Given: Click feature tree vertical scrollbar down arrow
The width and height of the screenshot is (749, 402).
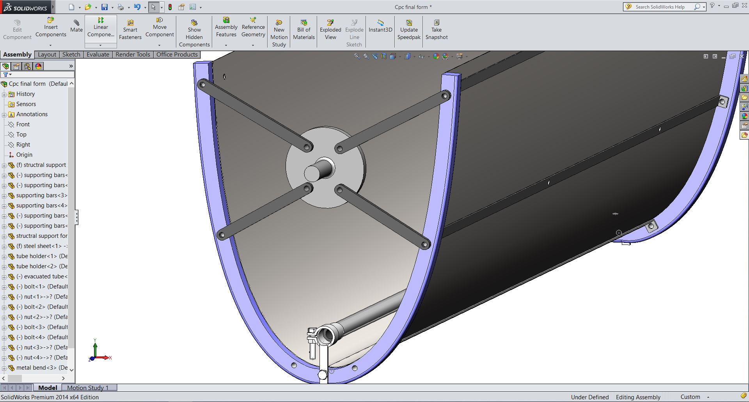Looking at the screenshot, I should pos(71,369).
